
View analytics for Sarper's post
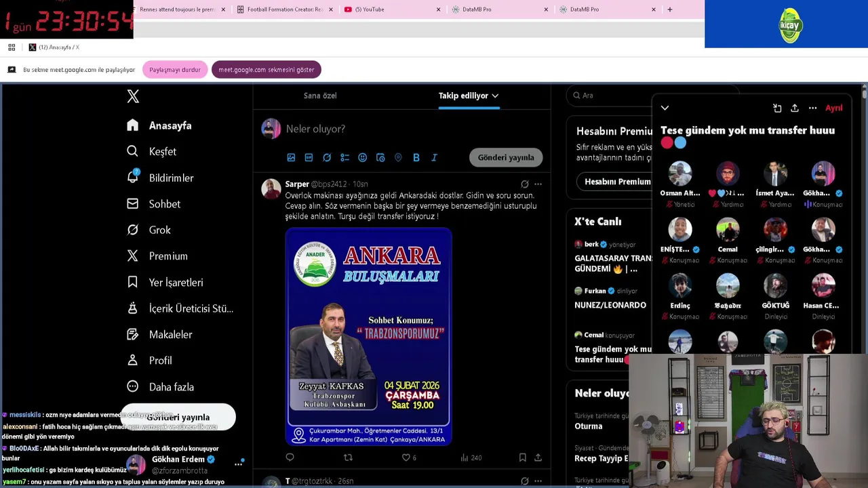click(x=471, y=457)
